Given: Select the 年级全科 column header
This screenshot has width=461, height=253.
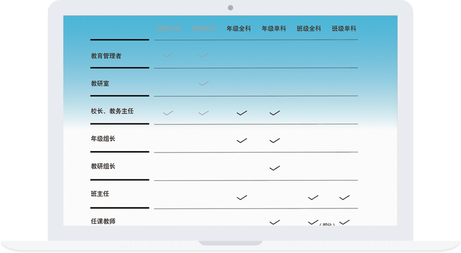Looking at the screenshot, I should pyautogui.click(x=239, y=29).
